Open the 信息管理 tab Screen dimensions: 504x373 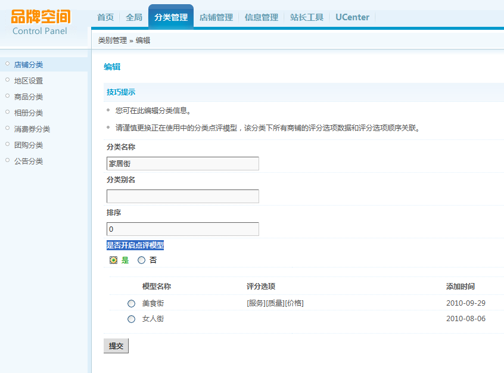(x=261, y=17)
